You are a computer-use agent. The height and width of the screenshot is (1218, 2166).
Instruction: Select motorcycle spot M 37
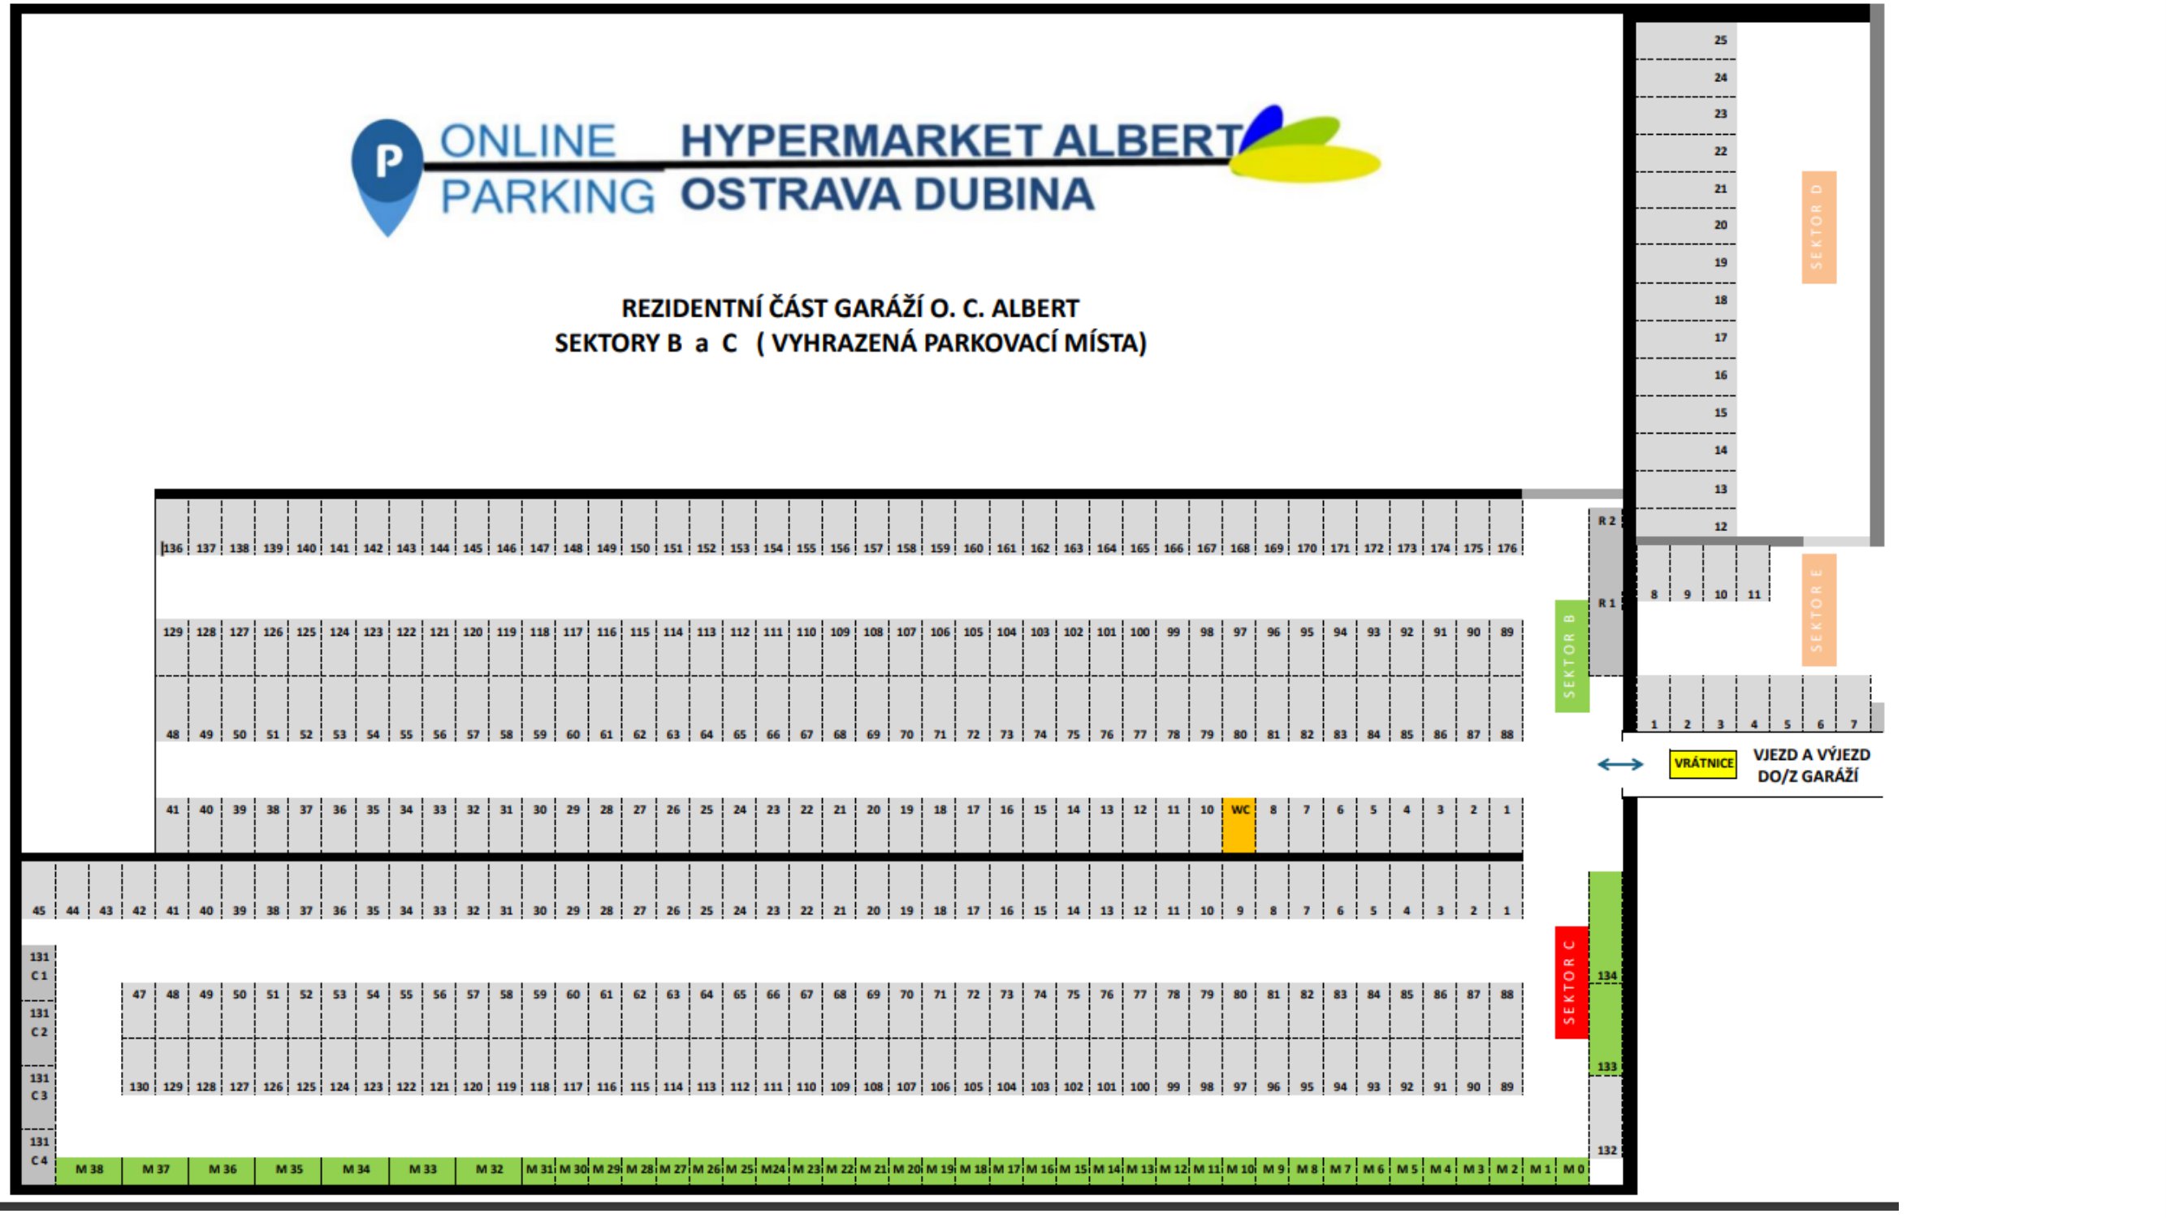point(156,1170)
